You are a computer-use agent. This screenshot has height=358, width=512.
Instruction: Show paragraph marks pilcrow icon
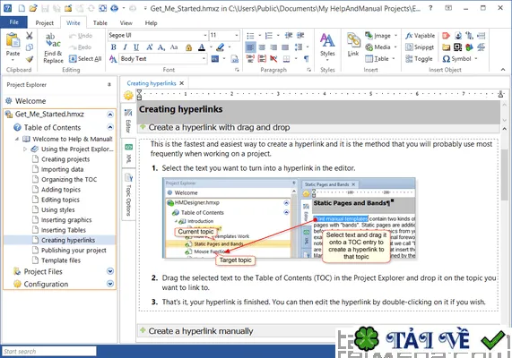307,59
